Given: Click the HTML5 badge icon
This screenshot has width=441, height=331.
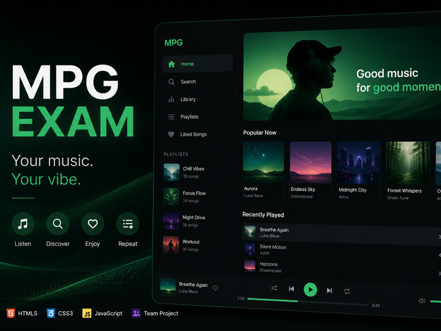Looking at the screenshot, I should click(x=11, y=313).
